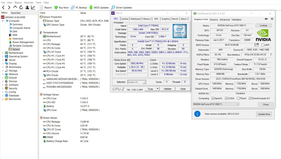
Task: Switch to the Sensors tab in GPU-Z
Action: coord(214,20)
